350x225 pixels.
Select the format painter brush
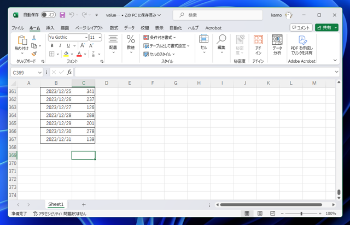tap(34, 54)
